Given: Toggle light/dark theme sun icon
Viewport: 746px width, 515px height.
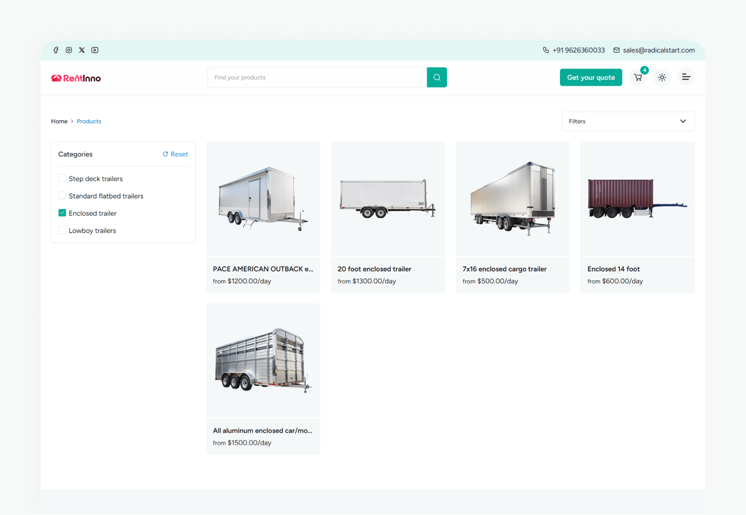Looking at the screenshot, I should pos(662,78).
